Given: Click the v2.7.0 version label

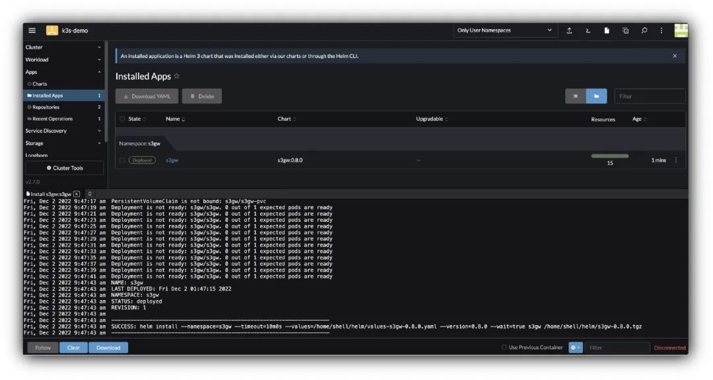Looking at the screenshot, I should click(x=32, y=181).
